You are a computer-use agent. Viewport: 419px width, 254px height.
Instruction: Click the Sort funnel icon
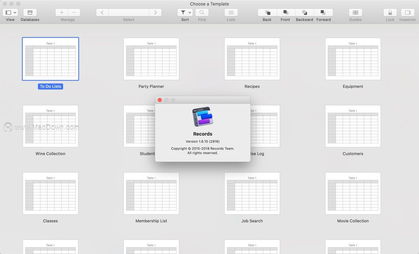(x=183, y=12)
